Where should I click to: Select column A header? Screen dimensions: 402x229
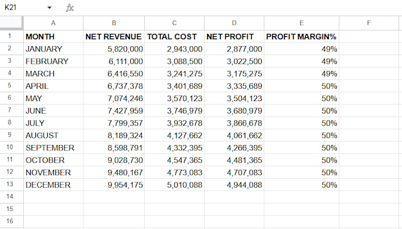(53, 23)
